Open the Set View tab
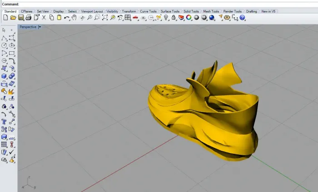318x192 pixels. coord(43,11)
